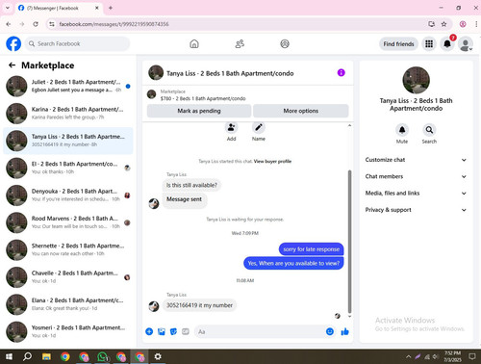Open Rood Marvens conversation
Viewport: 481px width, 364px height.
click(x=68, y=222)
